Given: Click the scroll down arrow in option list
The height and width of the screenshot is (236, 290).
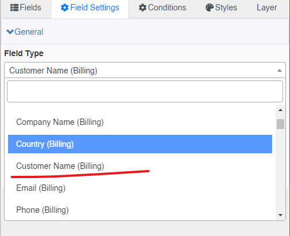Looking at the screenshot, I should (x=280, y=215).
